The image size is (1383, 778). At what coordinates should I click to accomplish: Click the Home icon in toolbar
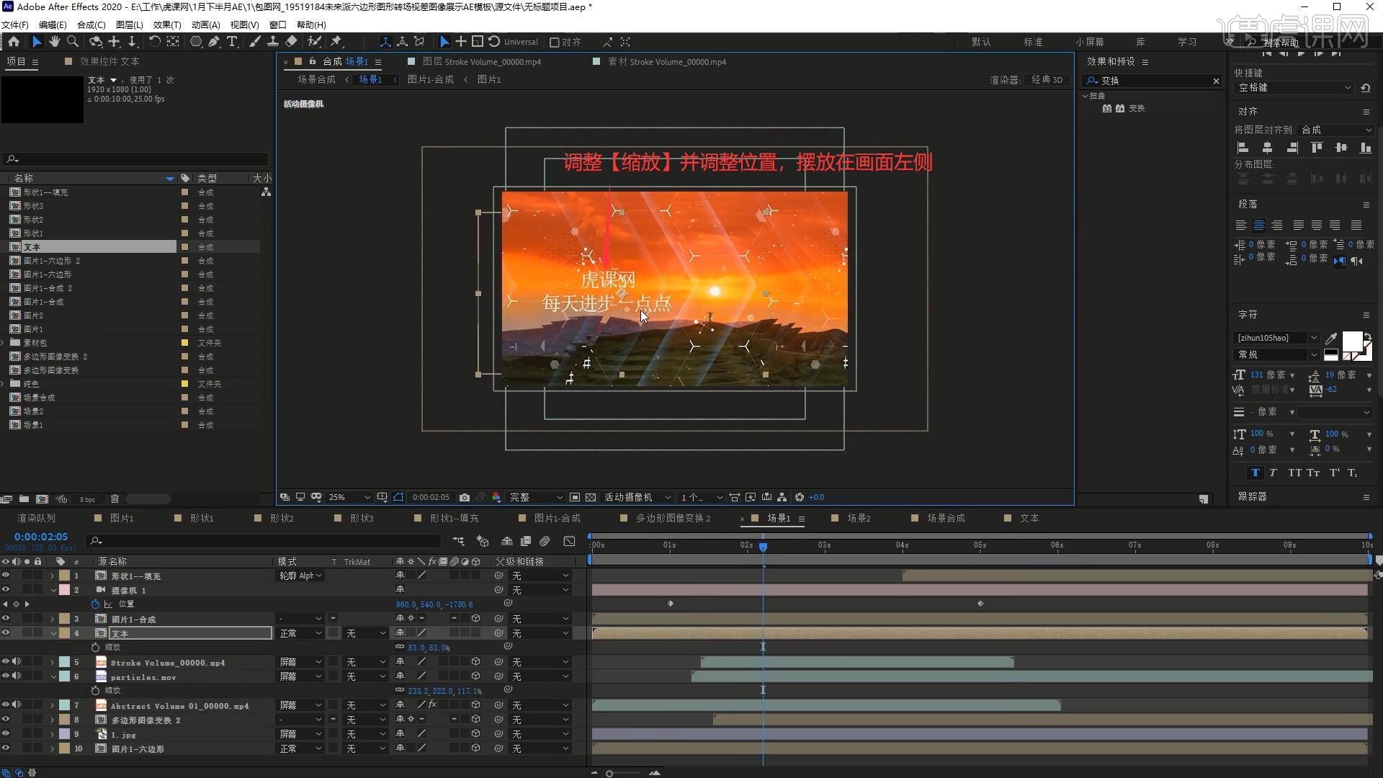14,42
